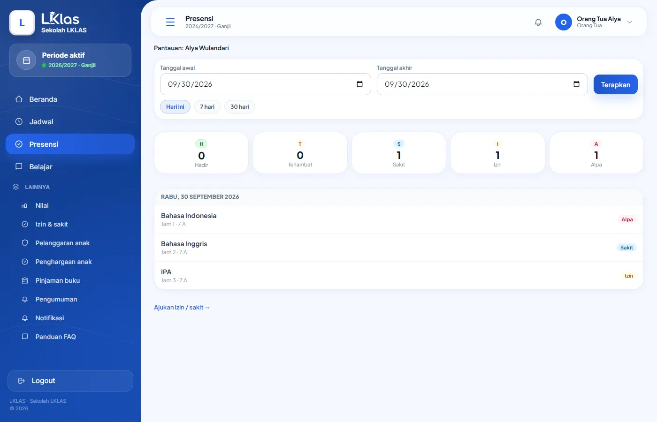Click the Izin summary card
The height and width of the screenshot is (422, 657).
[x=497, y=153]
